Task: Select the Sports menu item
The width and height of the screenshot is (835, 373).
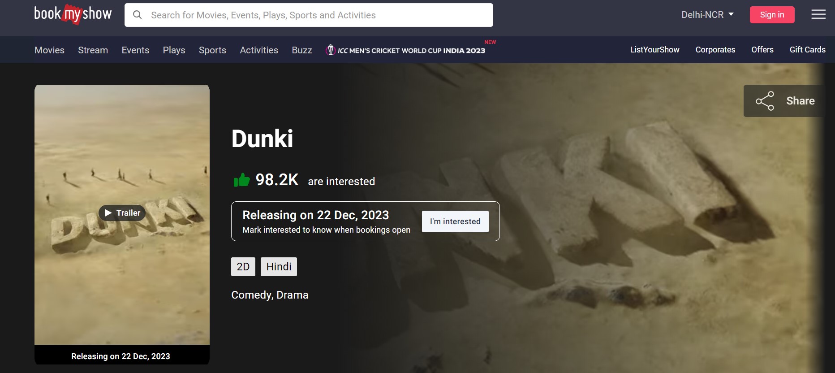Action: coord(212,50)
